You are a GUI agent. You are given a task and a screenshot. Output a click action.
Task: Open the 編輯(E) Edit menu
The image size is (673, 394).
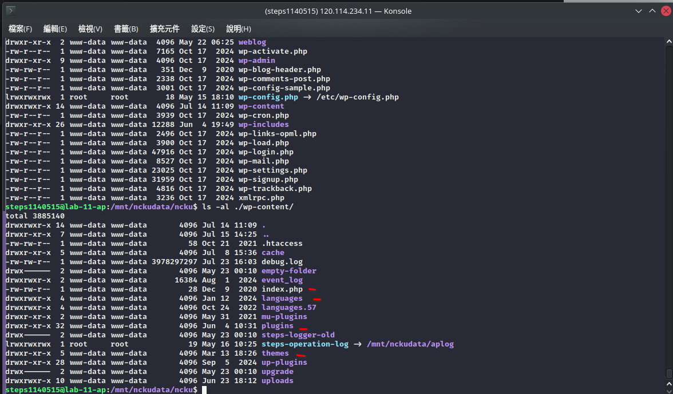55,29
